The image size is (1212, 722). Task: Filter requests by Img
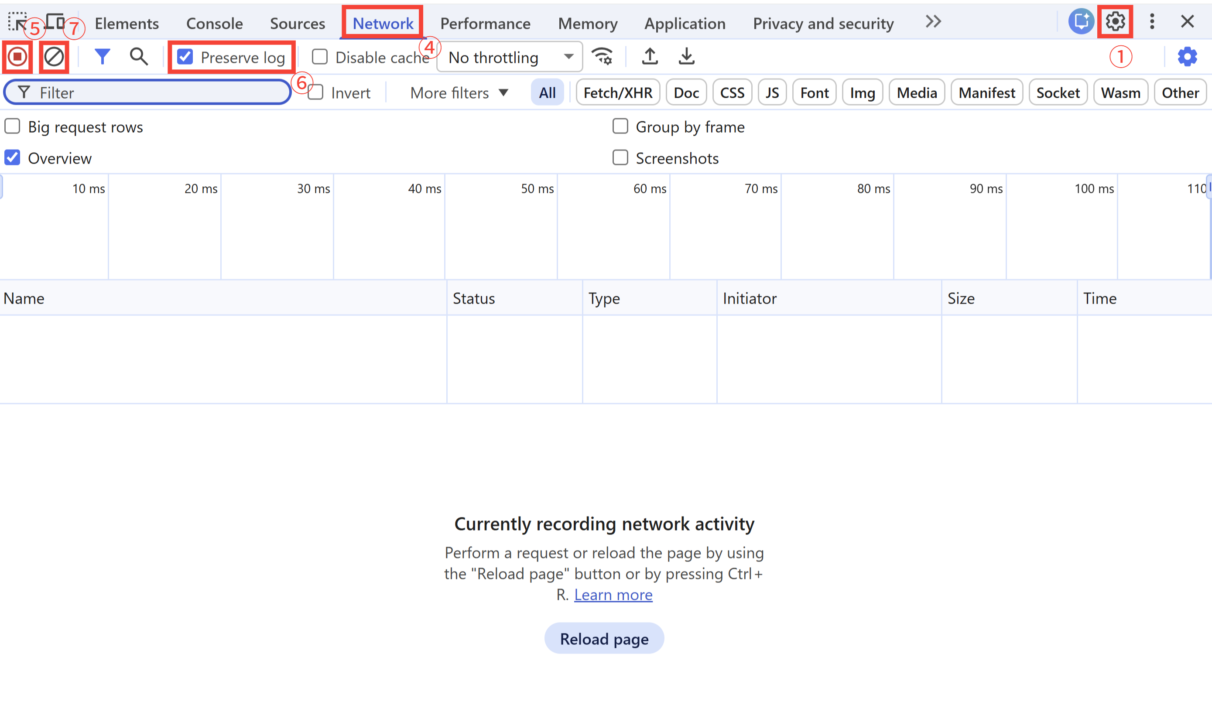(x=862, y=92)
